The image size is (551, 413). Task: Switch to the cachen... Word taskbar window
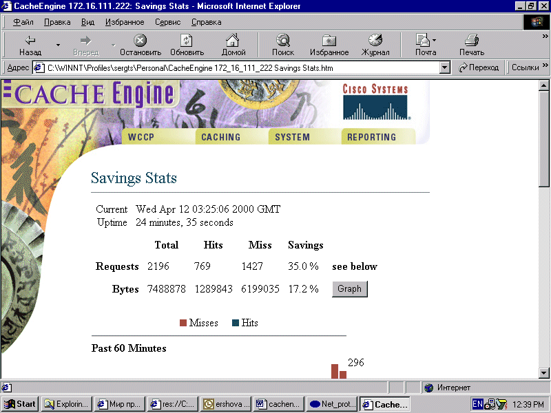279,404
